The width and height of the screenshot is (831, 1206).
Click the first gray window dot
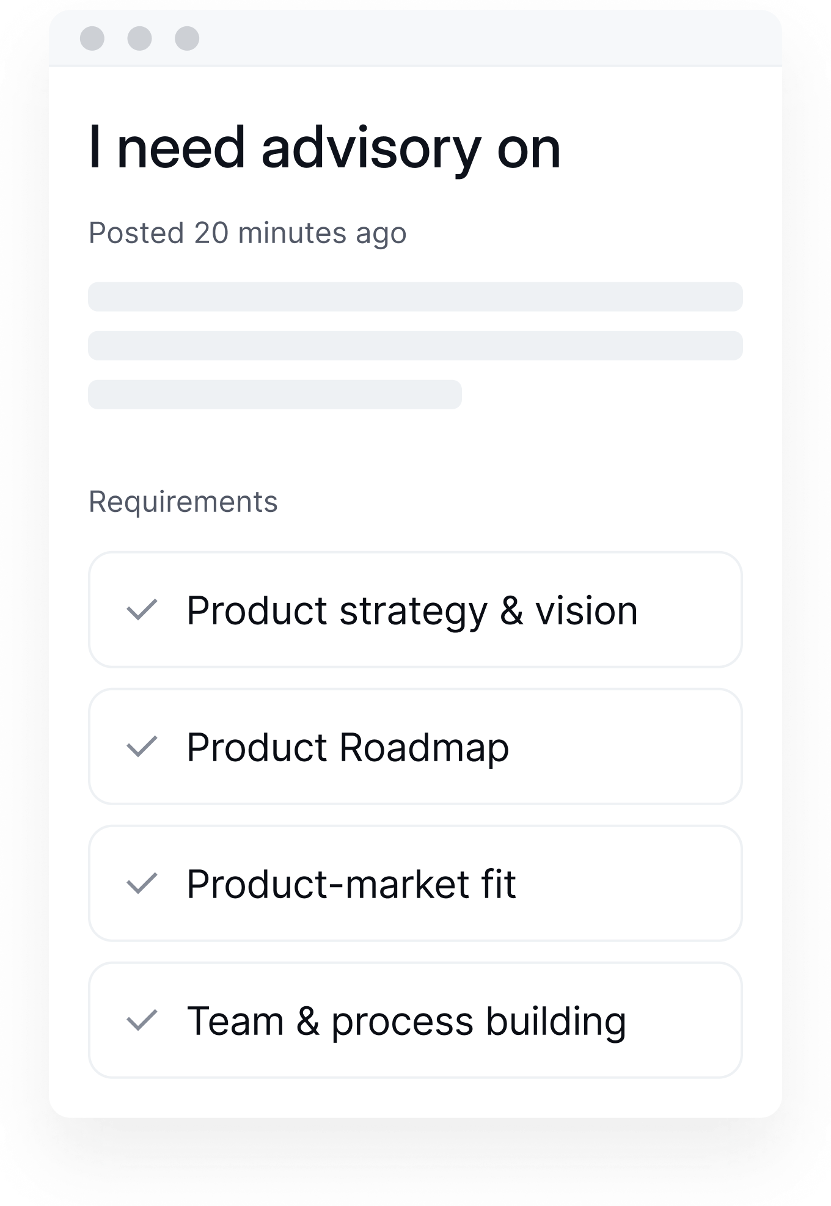92,38
